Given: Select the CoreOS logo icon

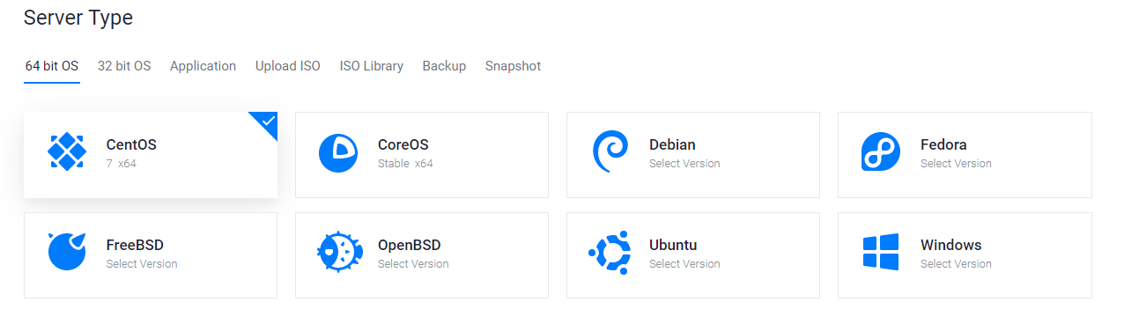Looking at the screenshot, I should [338, 153].
